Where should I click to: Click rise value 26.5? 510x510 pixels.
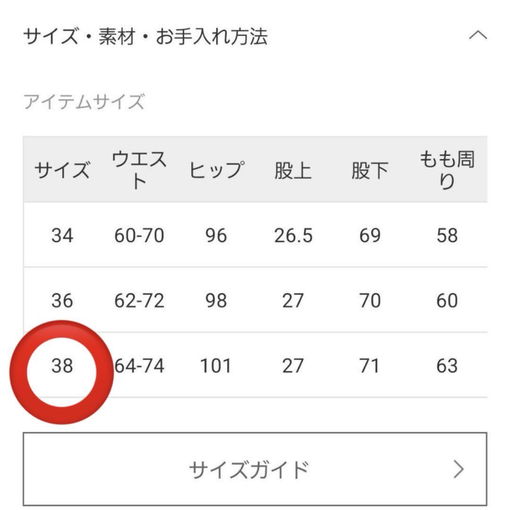(x=293, y=235)
